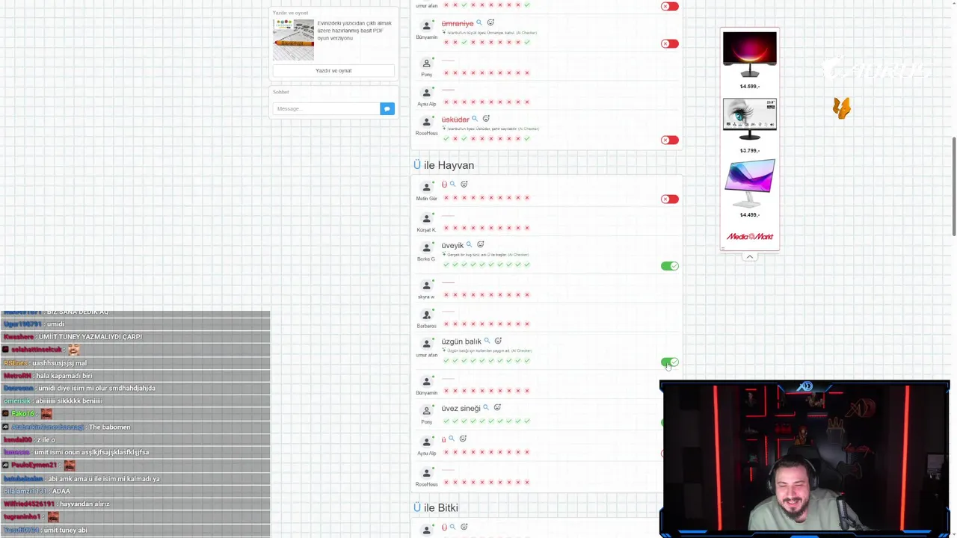Click the page's vertical scrollbar thumb

(x=953, y=186)
